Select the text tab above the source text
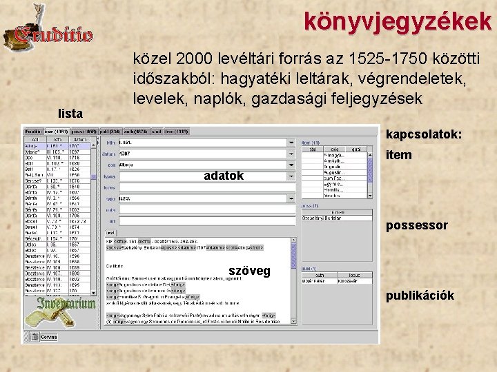The image size is (497, 372). coord(110,233)
